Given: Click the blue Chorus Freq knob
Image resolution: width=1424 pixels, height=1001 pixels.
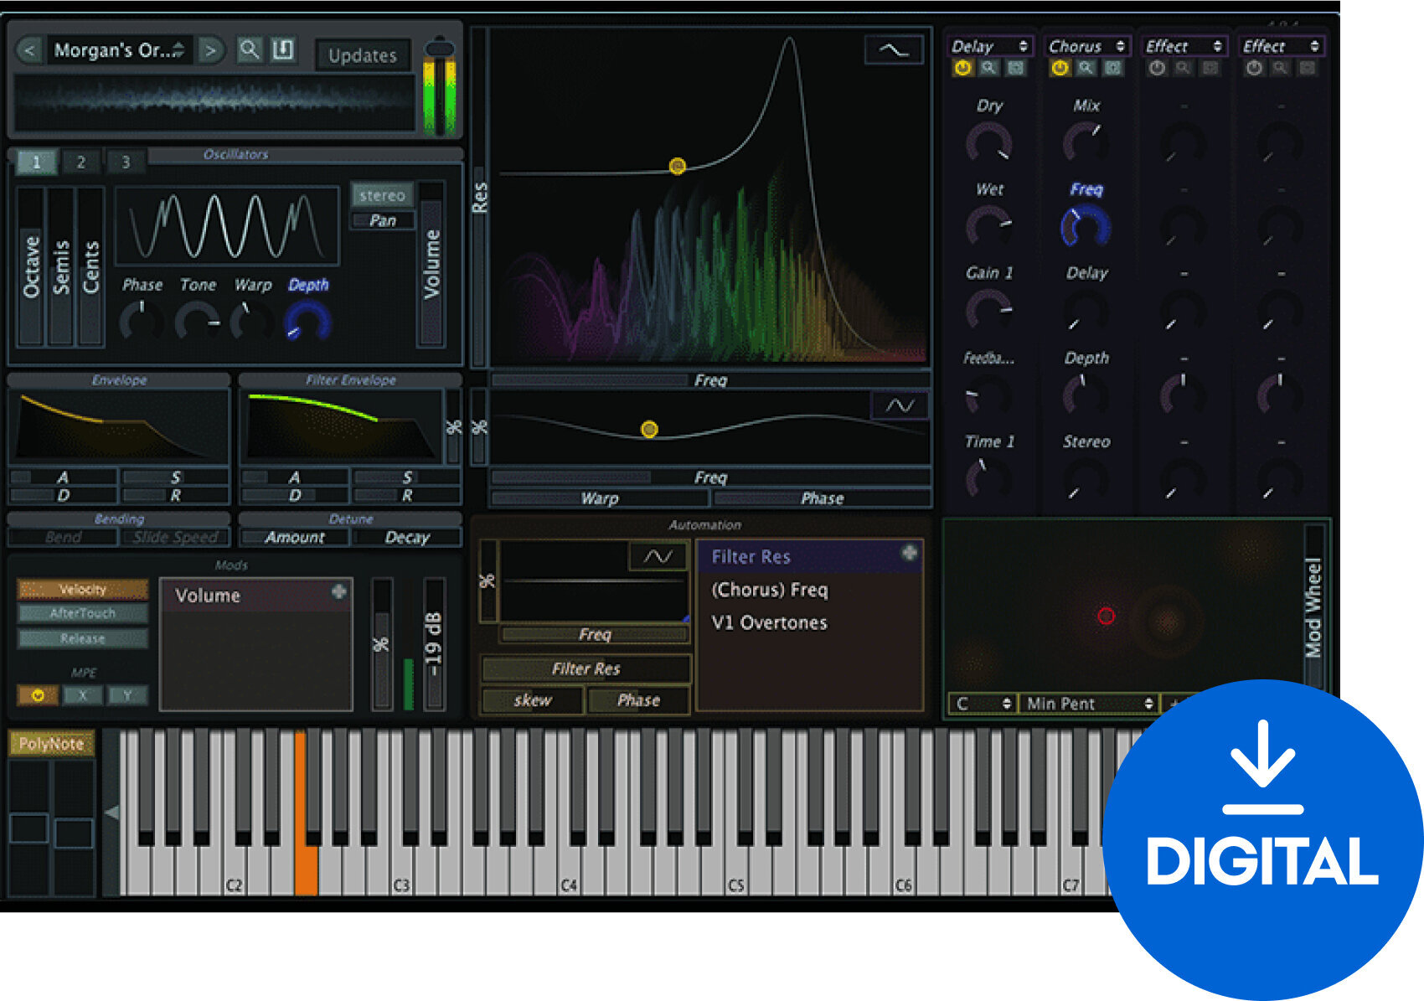Looking at the screenshot, I should (1086, 227).
